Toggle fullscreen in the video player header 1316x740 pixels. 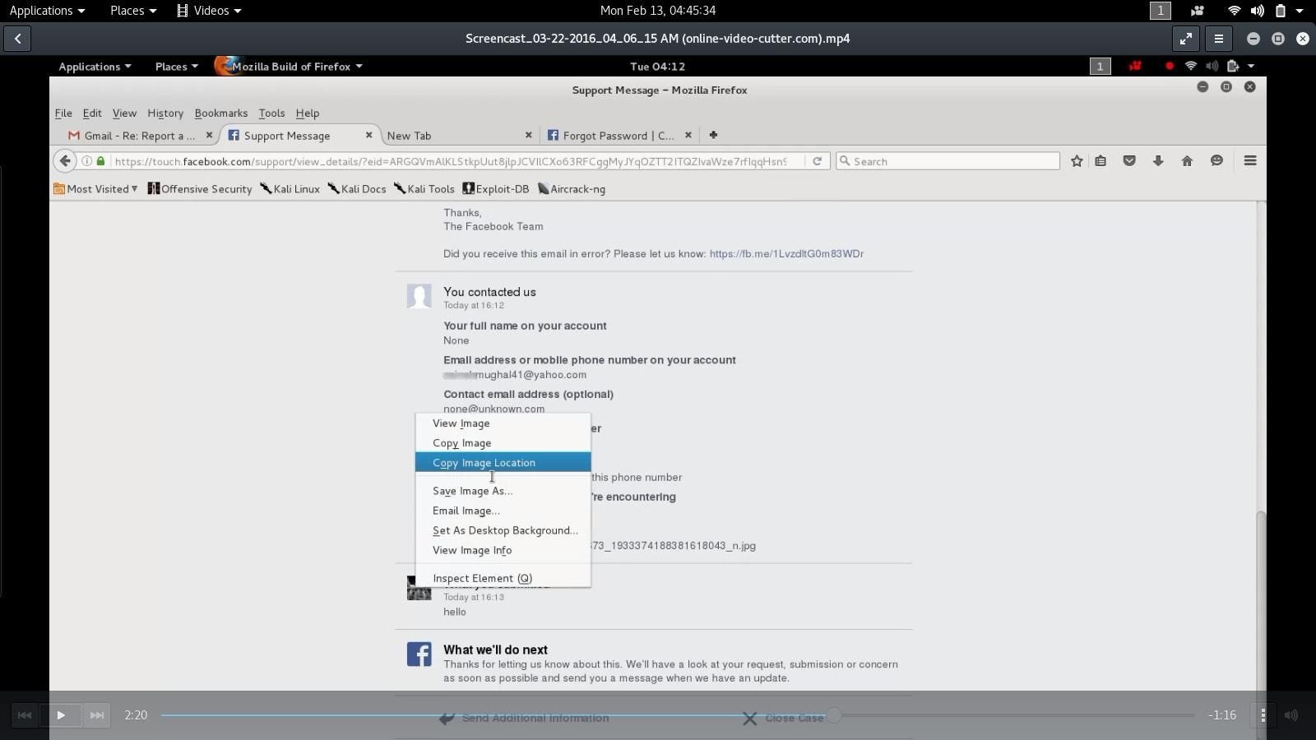tap(1185, 39)
